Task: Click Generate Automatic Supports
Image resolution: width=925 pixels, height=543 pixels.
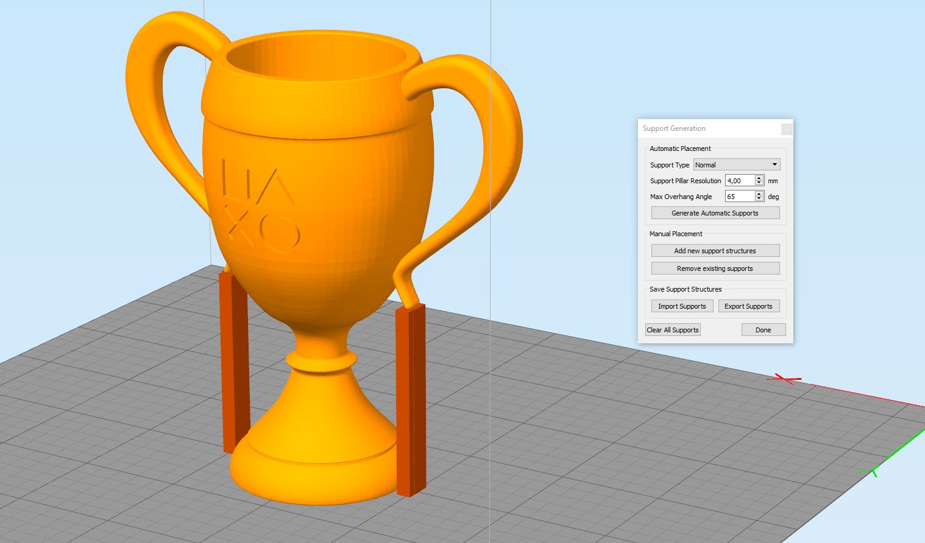Action: [x=715, y=213]
